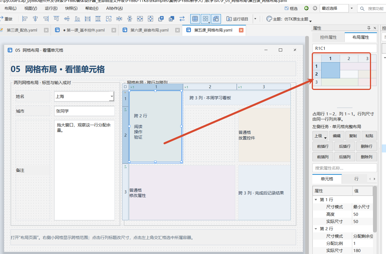
Task: Open the 最近选择 dropdown
Action: pos(352,8)
